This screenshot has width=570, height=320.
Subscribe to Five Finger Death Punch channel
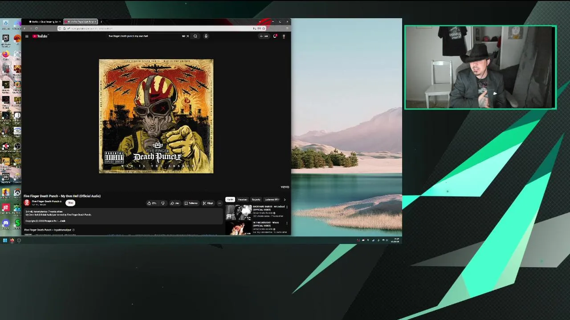tap(70, 203)
